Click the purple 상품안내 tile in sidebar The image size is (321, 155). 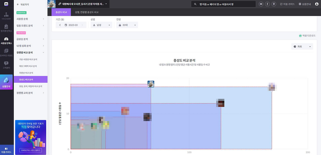pyautogui.click(x=7, y=82)
